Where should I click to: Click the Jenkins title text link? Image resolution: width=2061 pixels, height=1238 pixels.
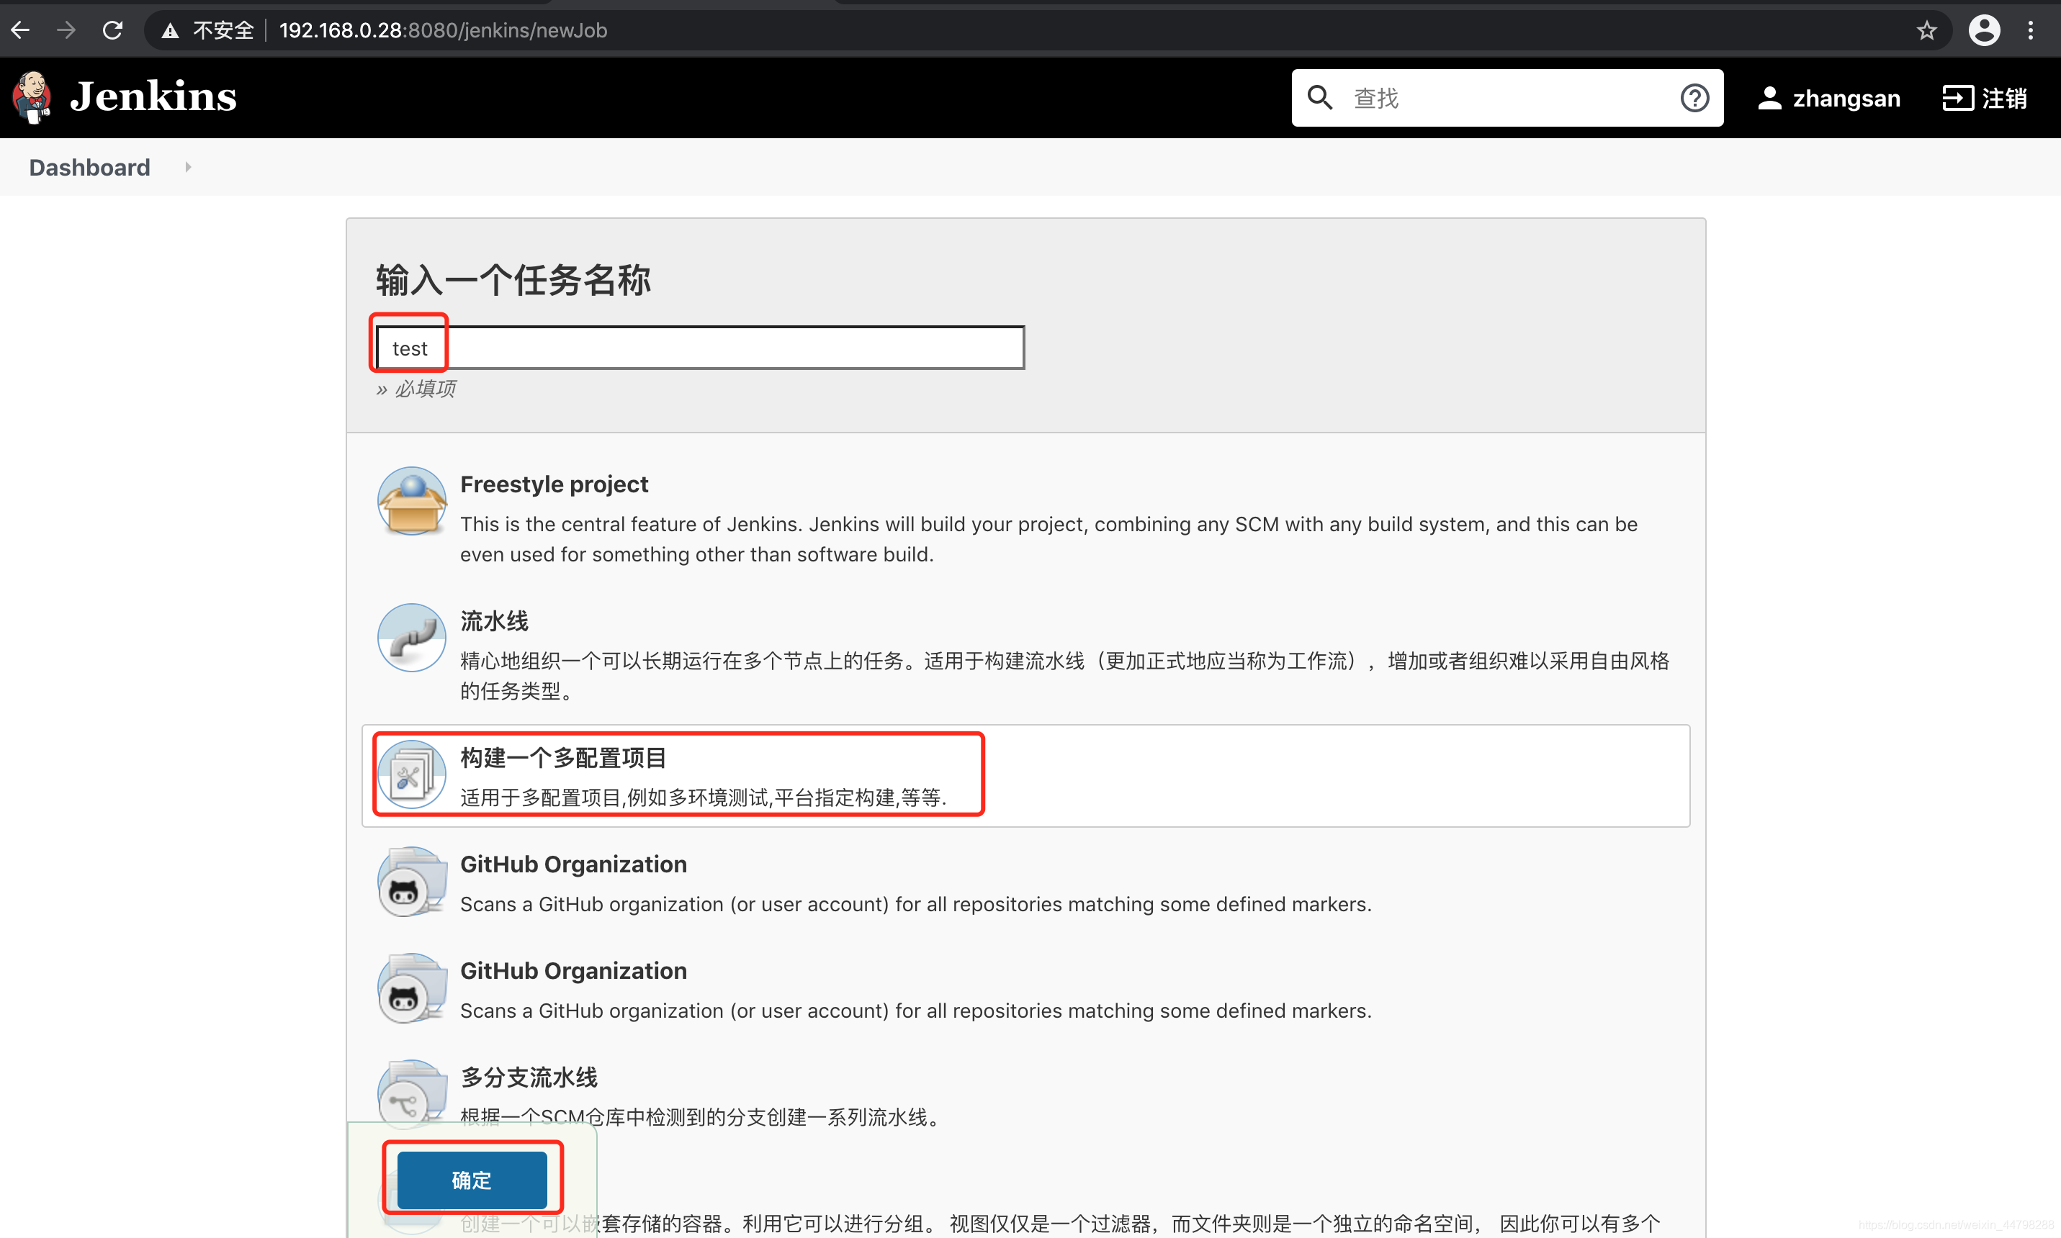click(x=153, y=96)
